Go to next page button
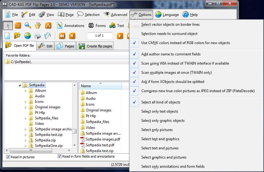264x172 pixels. click(120, 36)
